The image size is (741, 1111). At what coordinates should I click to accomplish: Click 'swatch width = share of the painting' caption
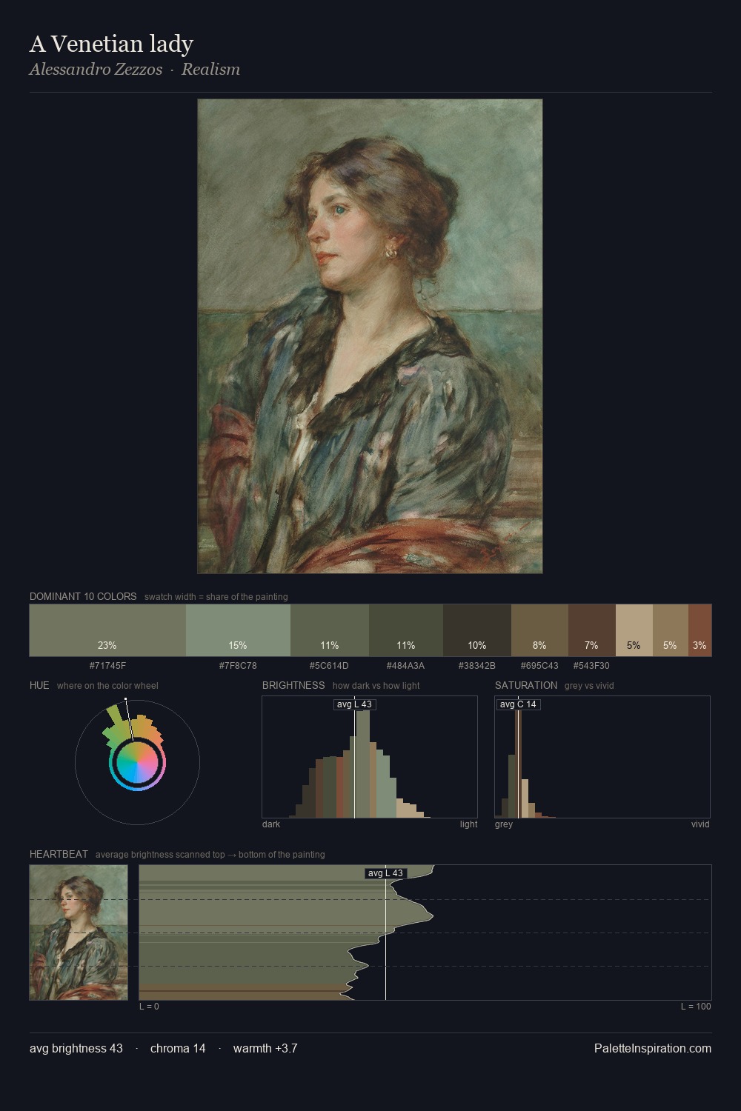point(216,597)
